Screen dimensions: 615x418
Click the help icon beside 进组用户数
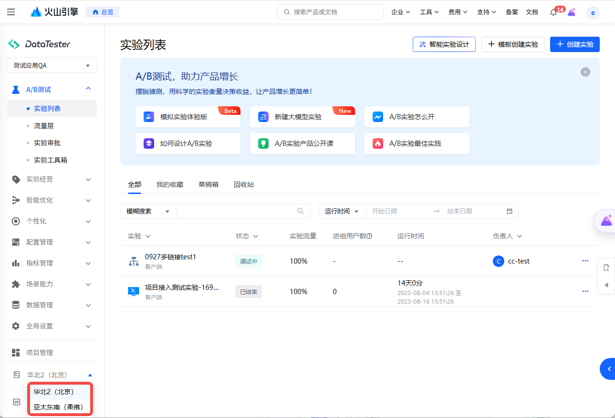(x=369, y=236)
